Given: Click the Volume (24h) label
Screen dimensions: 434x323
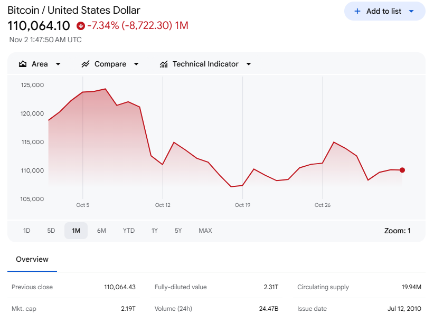Looking at the screenshot, I should click(173, 309).
